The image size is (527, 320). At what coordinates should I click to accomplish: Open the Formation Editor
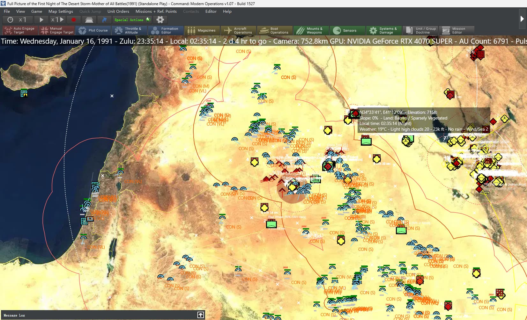click(x=166, y=31)
